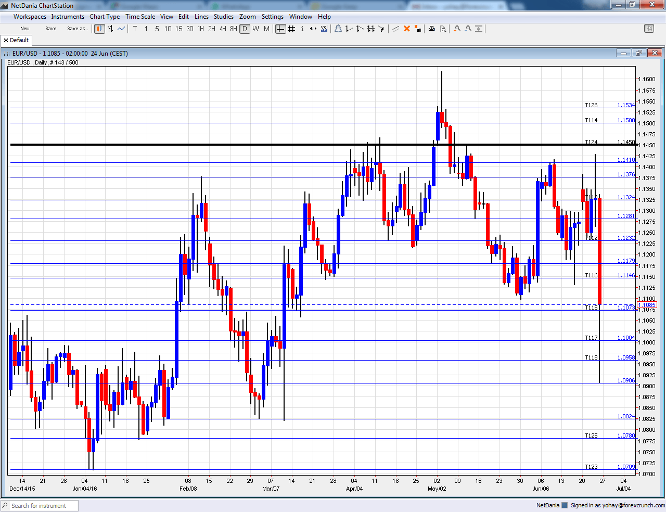
Task: Open the Time Scale menu
Action: coord(140,16)
